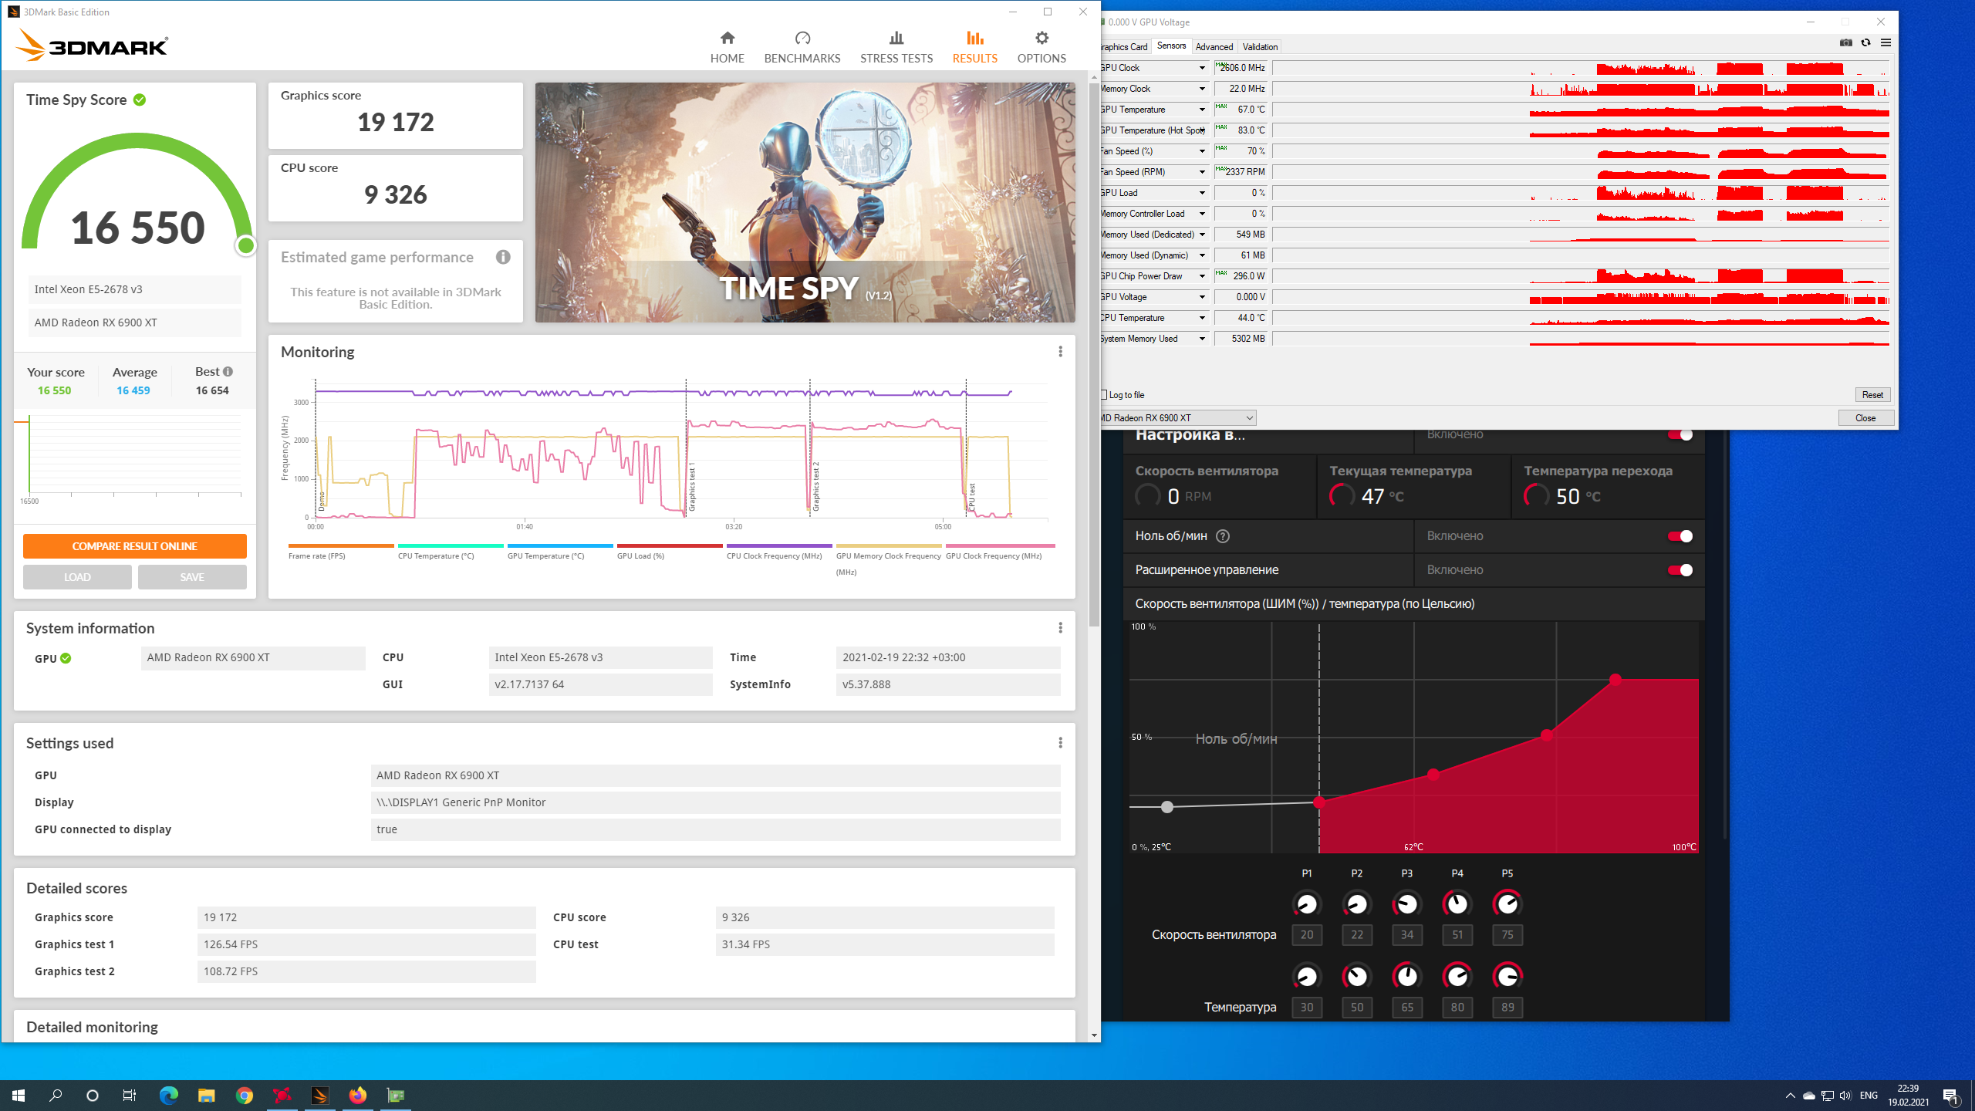
Task: Toggle the Ноль об/мин switch
Action: click(x=1680, y=536)
